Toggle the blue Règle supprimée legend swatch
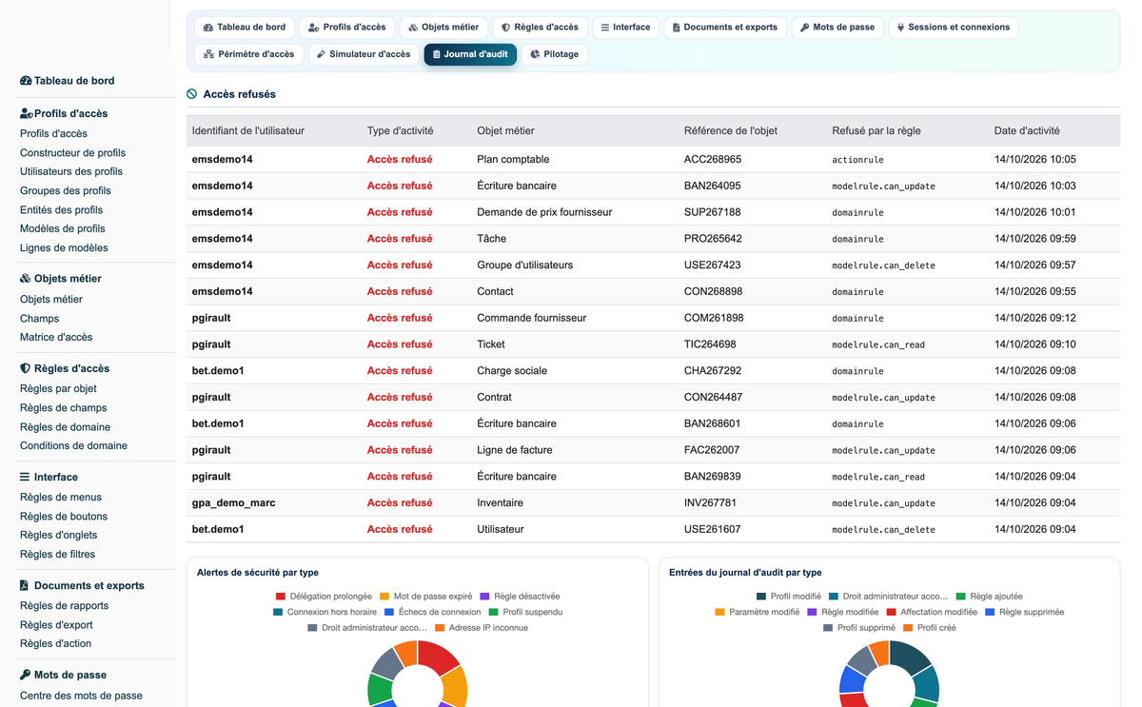The width and height of the screenshot is (1142, 707). point(991,613)
